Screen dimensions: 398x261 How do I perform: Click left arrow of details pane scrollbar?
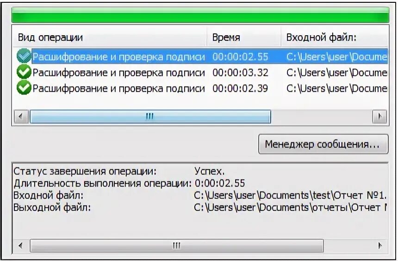point(20,246)
